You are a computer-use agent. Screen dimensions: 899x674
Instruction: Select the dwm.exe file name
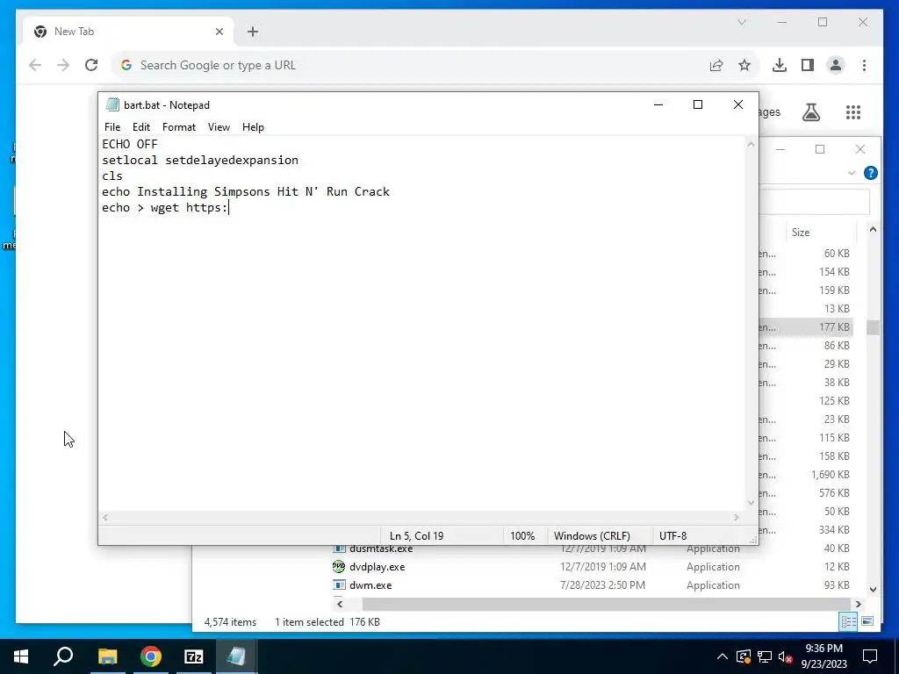370,585
